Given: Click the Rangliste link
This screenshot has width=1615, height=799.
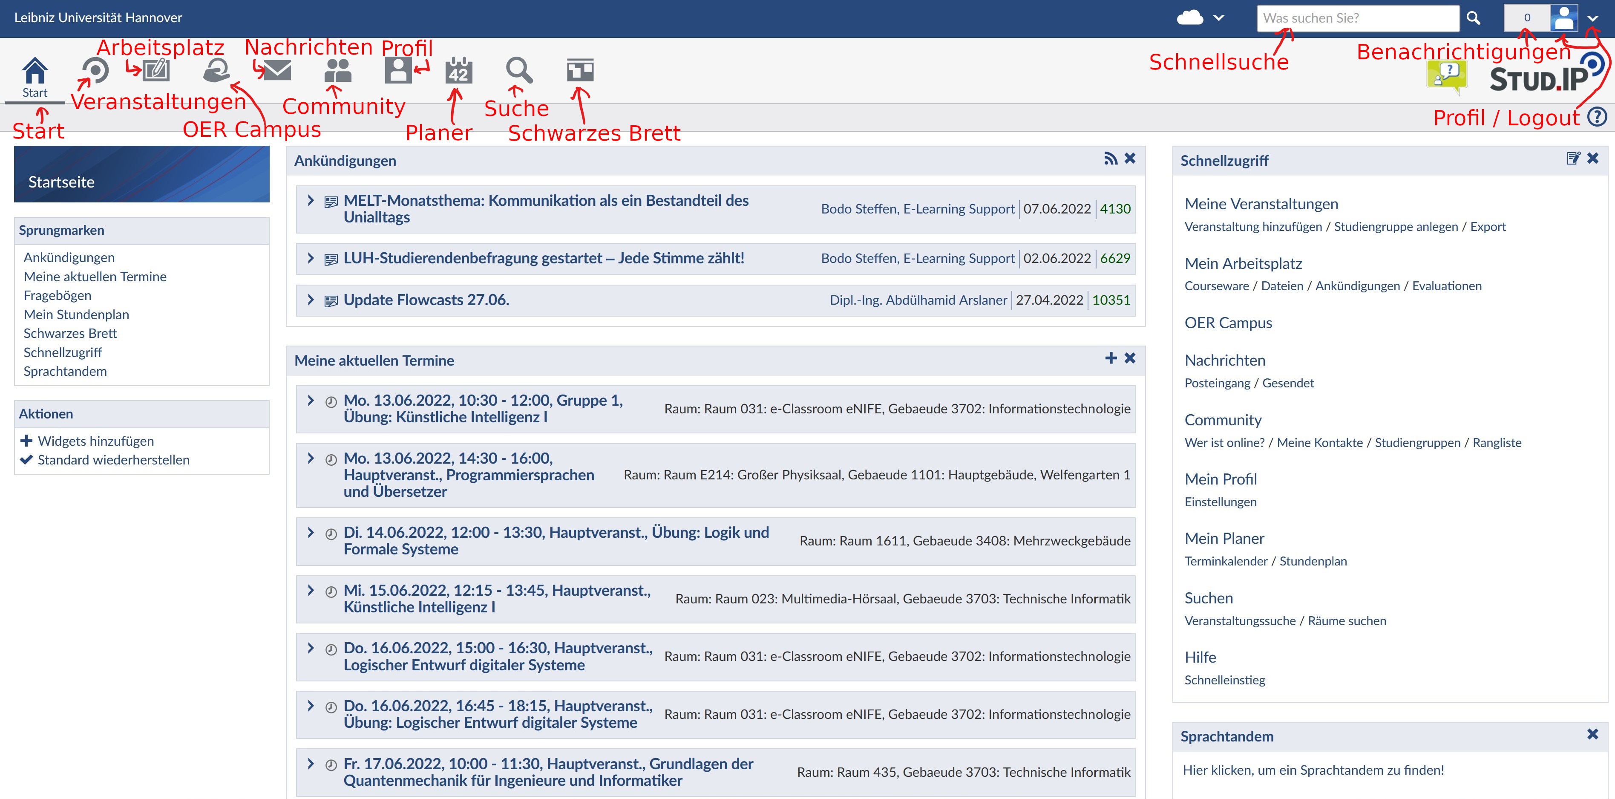Looking at the screenshot, I should coord(1497,442).
